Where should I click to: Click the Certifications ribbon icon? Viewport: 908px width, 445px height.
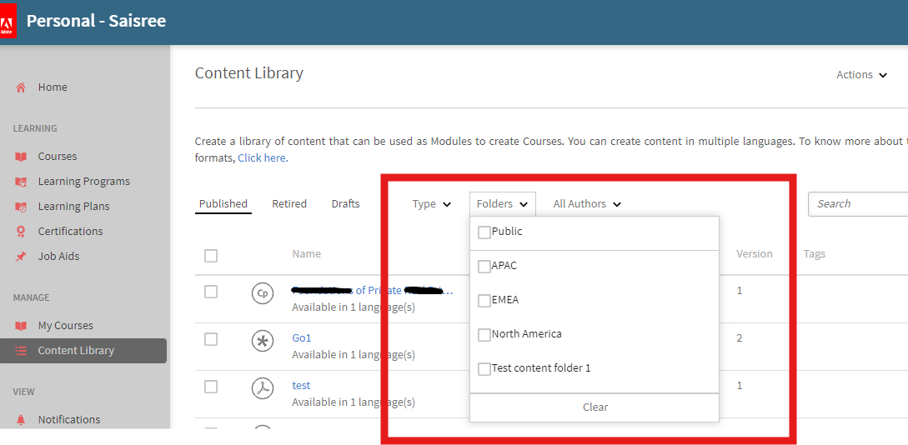click(21, 232)
